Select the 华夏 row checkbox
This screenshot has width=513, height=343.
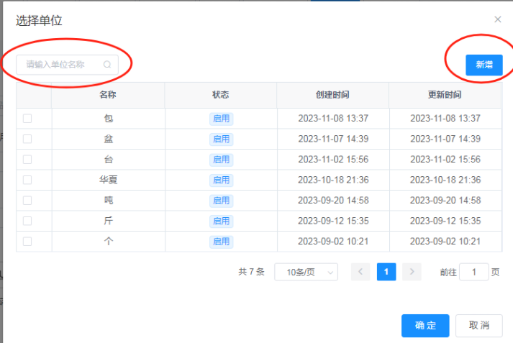coord(27,180)
